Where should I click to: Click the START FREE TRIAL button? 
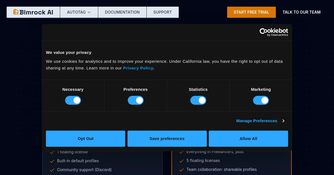tap(251, 12)
